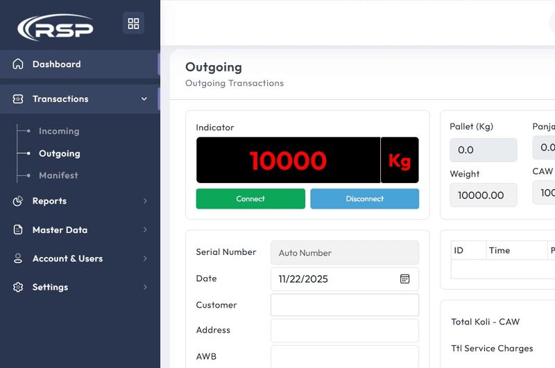
Task: Expand the Settings submenu arrow
Action: pos(145,287)
